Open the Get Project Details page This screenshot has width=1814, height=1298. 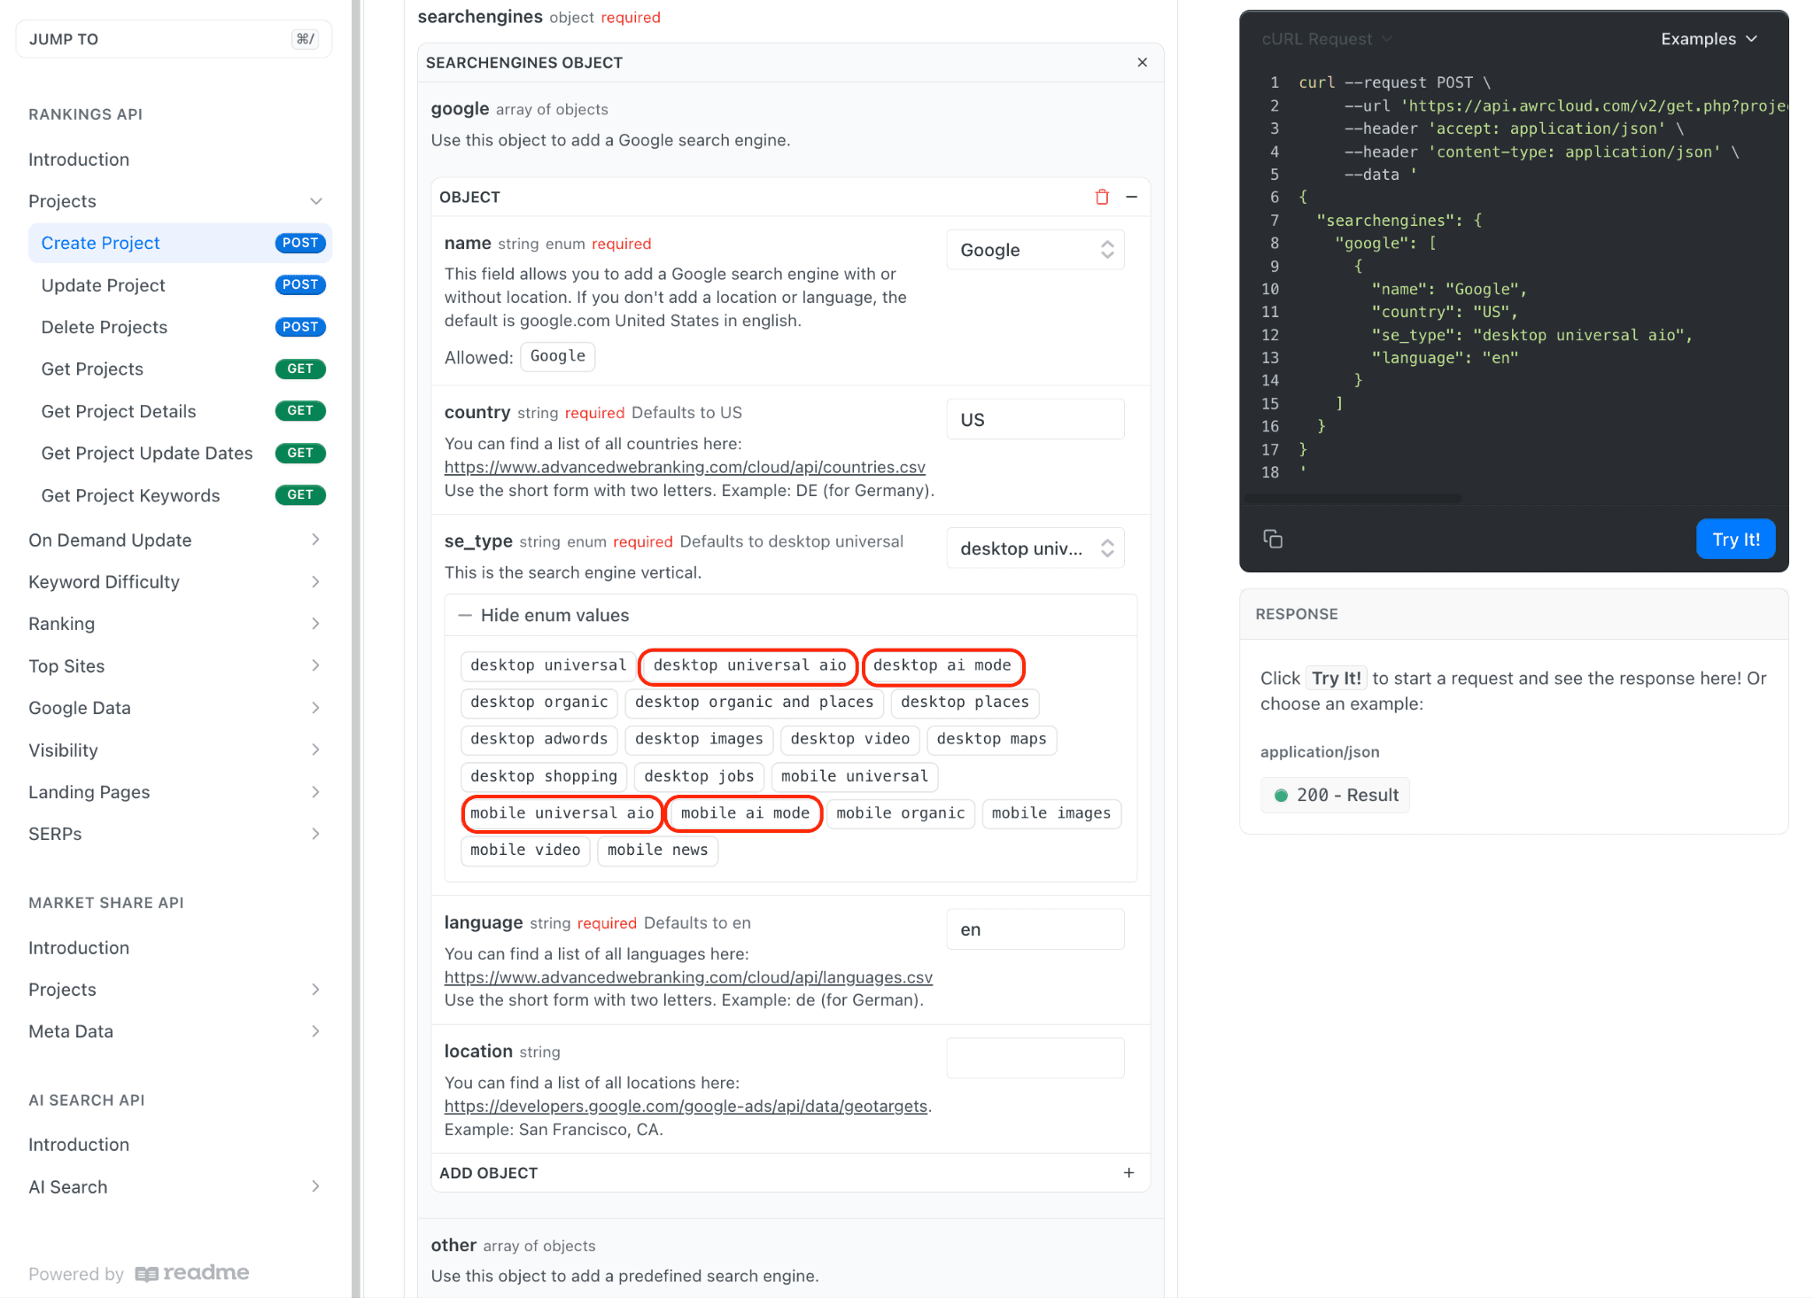pyautogui.click(x=181, y=411)
